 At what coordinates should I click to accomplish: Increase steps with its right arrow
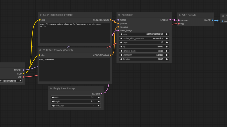pos(167,42)
